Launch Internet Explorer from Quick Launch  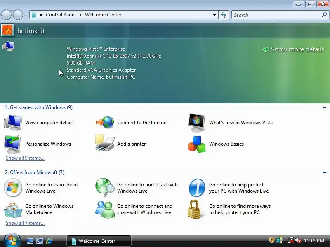click(x=49, y=241)
